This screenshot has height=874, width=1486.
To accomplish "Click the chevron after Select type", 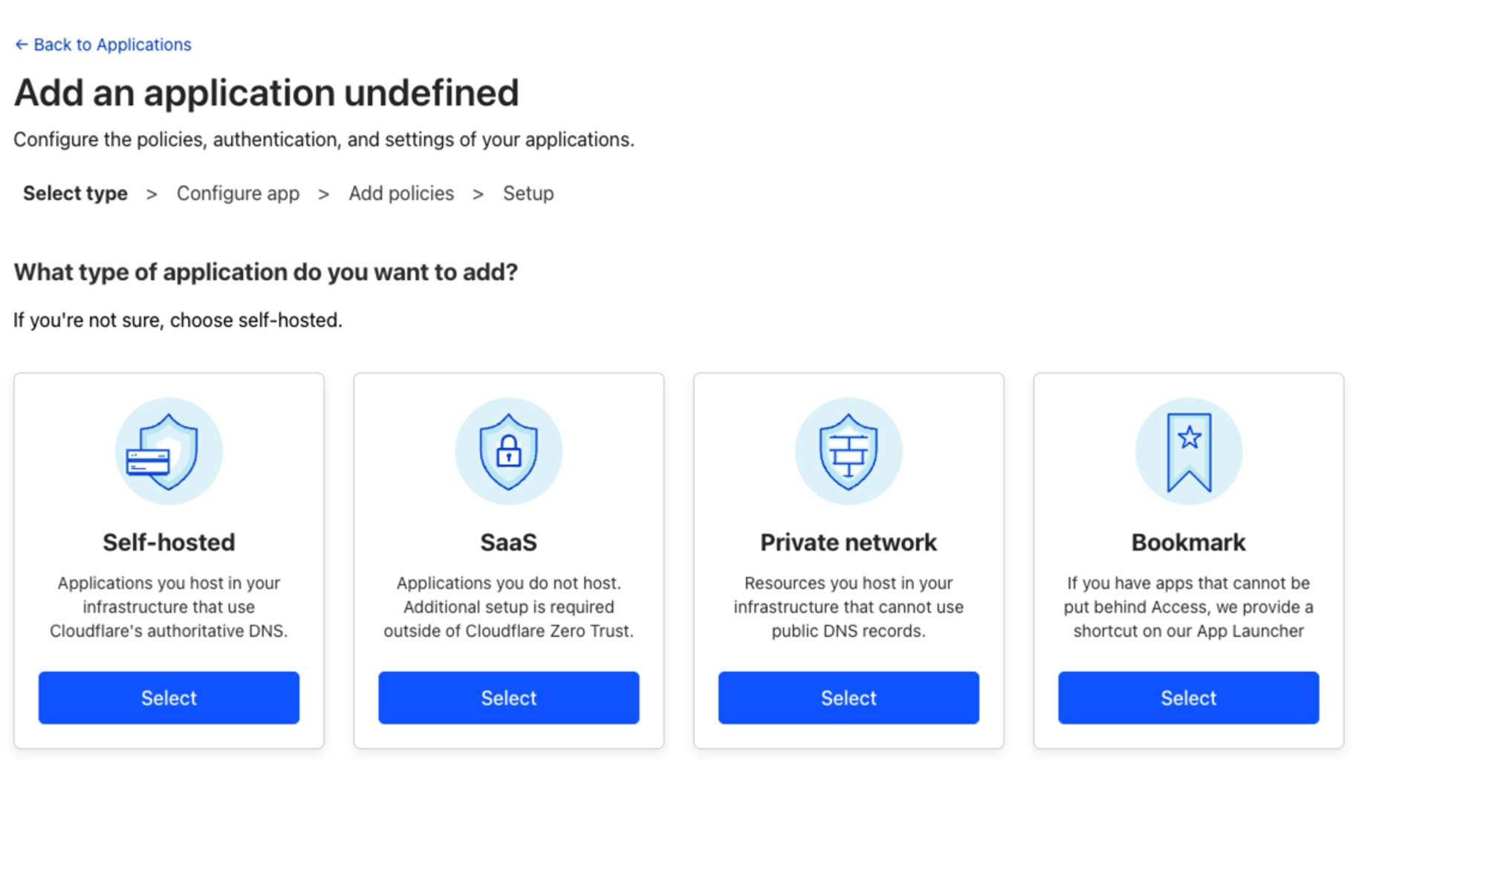I will pyautogui.click(x=152, y=194).
